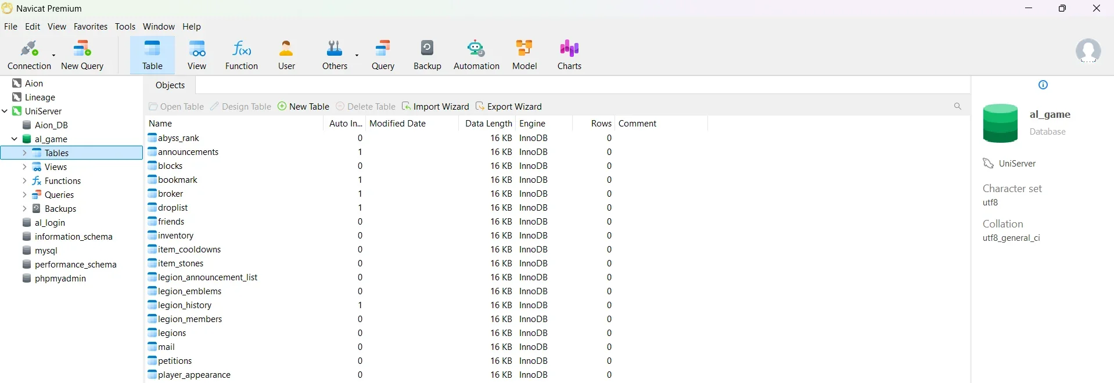Open the Help menu
Viewport: 1114px width, 383px height.
[x=192, y=27]
